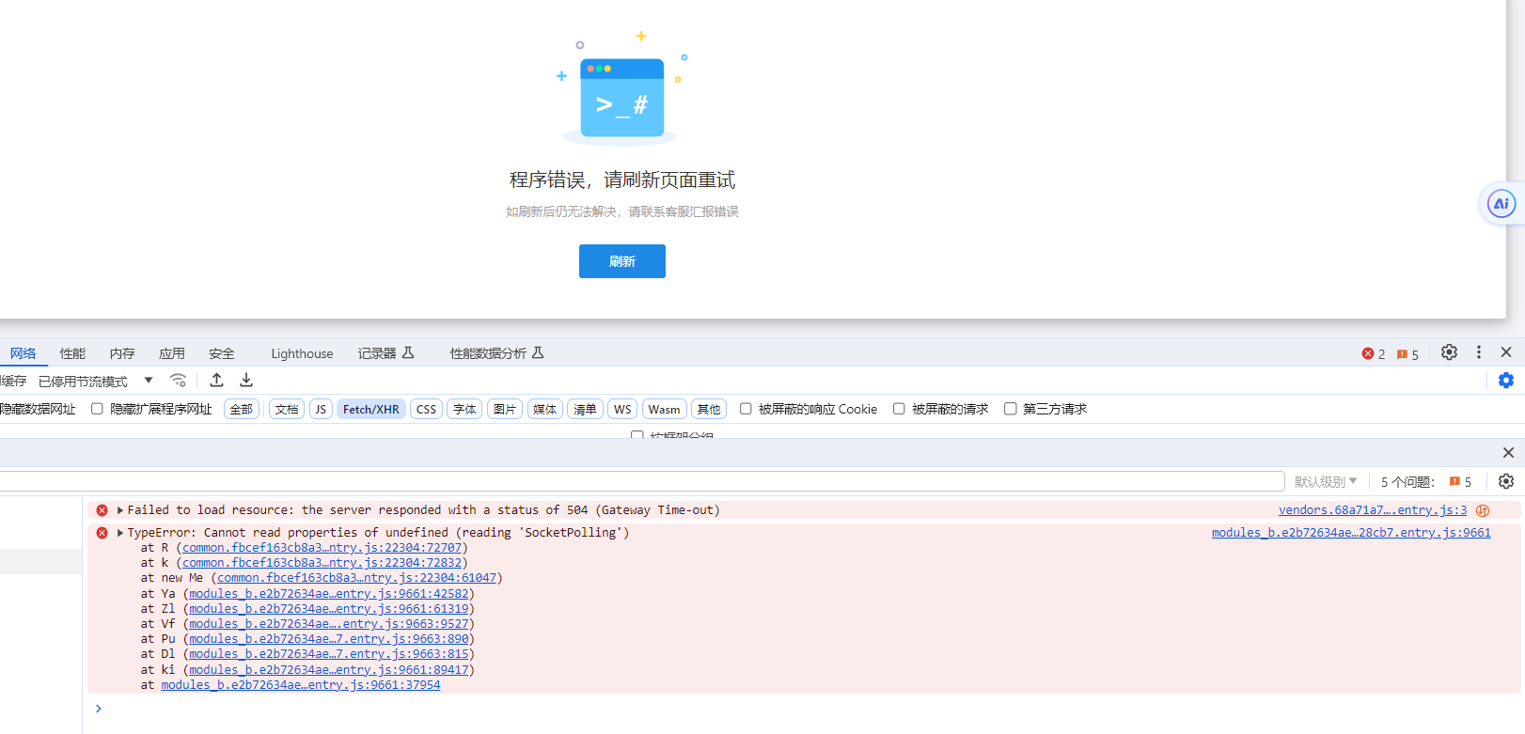Close the DevTools panel
1525x734 pixels.
[1506, 351]
